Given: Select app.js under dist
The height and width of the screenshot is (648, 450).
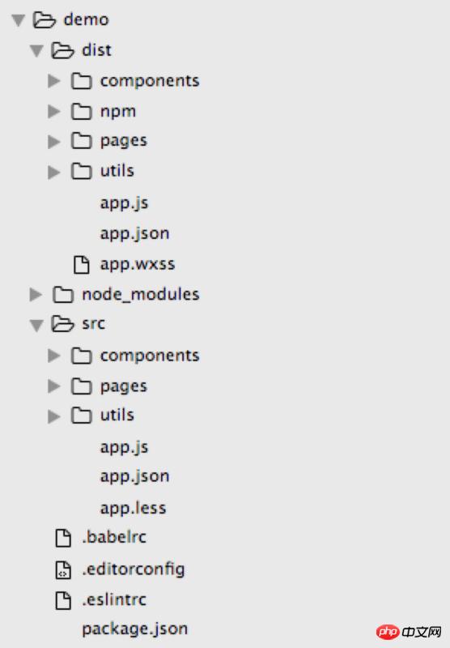Looking at the screenshot, I should tap(125, 203).
